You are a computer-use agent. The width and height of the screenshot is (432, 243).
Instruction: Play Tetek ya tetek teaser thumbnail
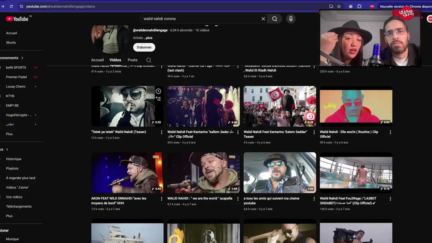point(127,106)
